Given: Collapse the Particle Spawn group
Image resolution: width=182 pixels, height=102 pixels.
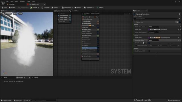Looking at the screenshot, I should [x=82, y=29].
